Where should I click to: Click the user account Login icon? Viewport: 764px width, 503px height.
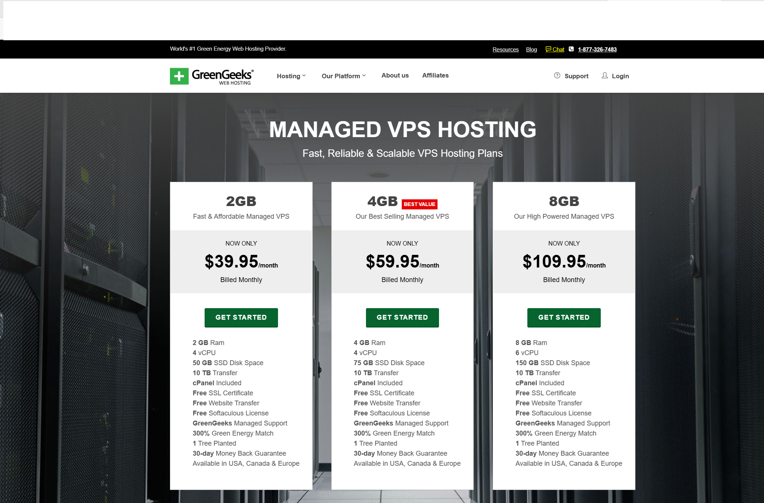coord(605,75)
